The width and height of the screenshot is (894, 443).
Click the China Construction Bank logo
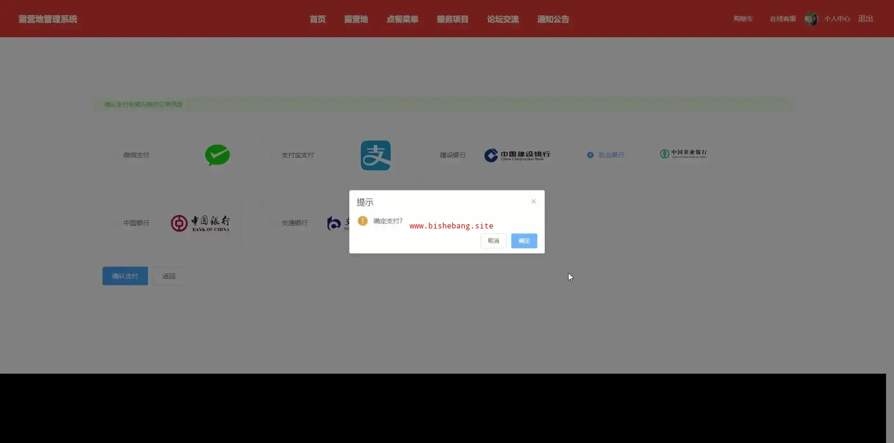point(517,155)
